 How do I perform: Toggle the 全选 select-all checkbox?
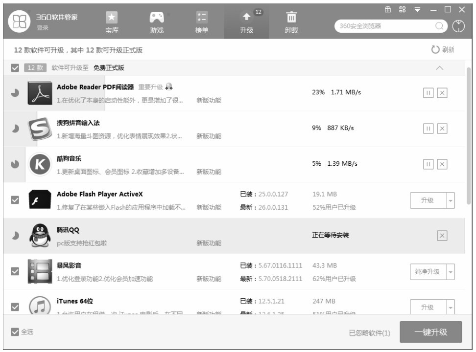click(15, 332)
